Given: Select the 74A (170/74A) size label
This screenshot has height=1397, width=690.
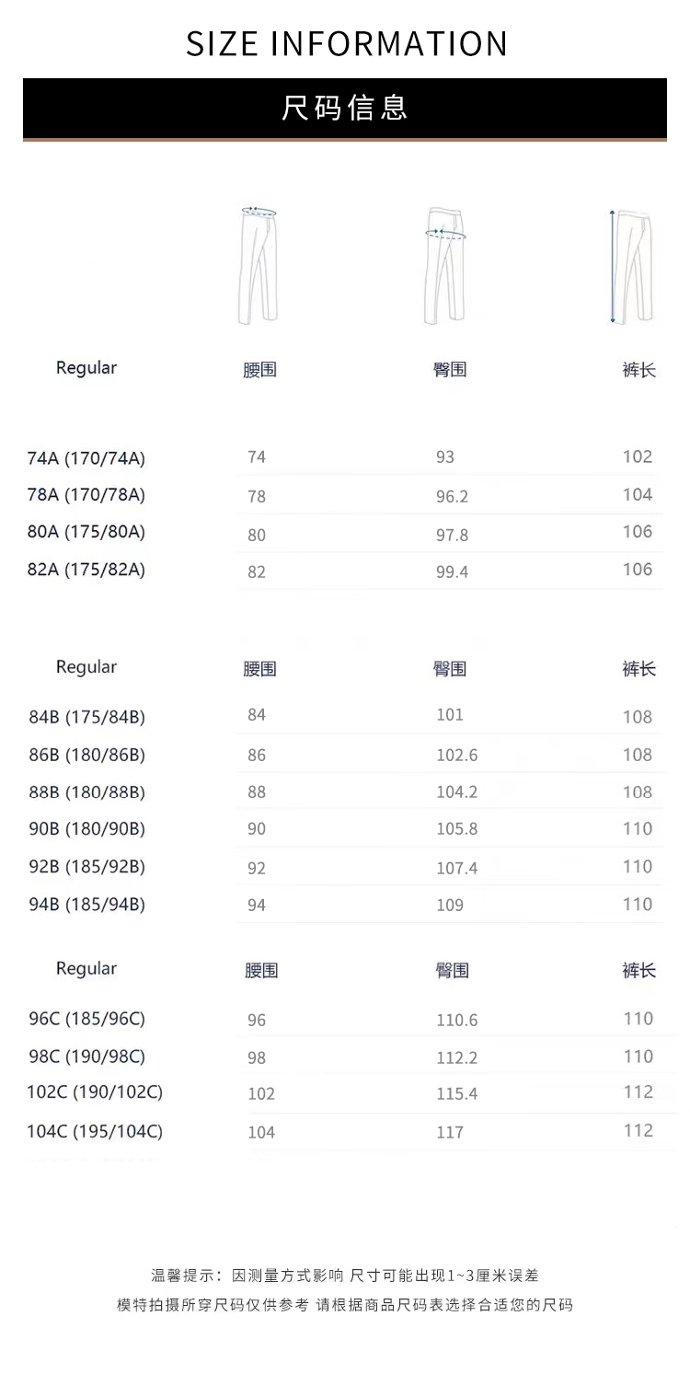Looking at the screenshot, I should pos(86,458).
